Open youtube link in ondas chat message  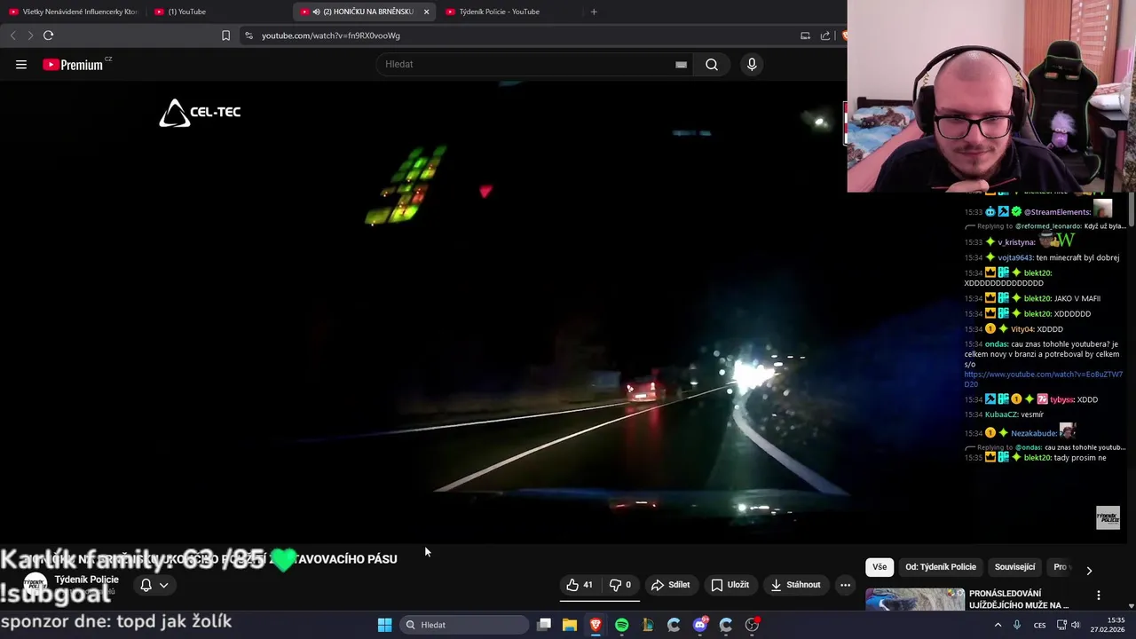1043,379
